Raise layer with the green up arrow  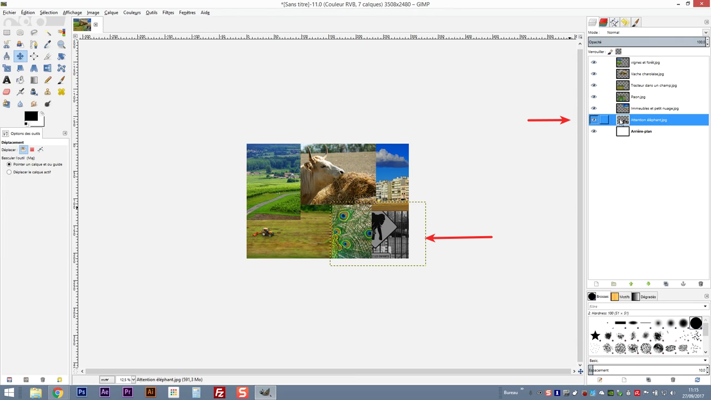tap(631, 284)
